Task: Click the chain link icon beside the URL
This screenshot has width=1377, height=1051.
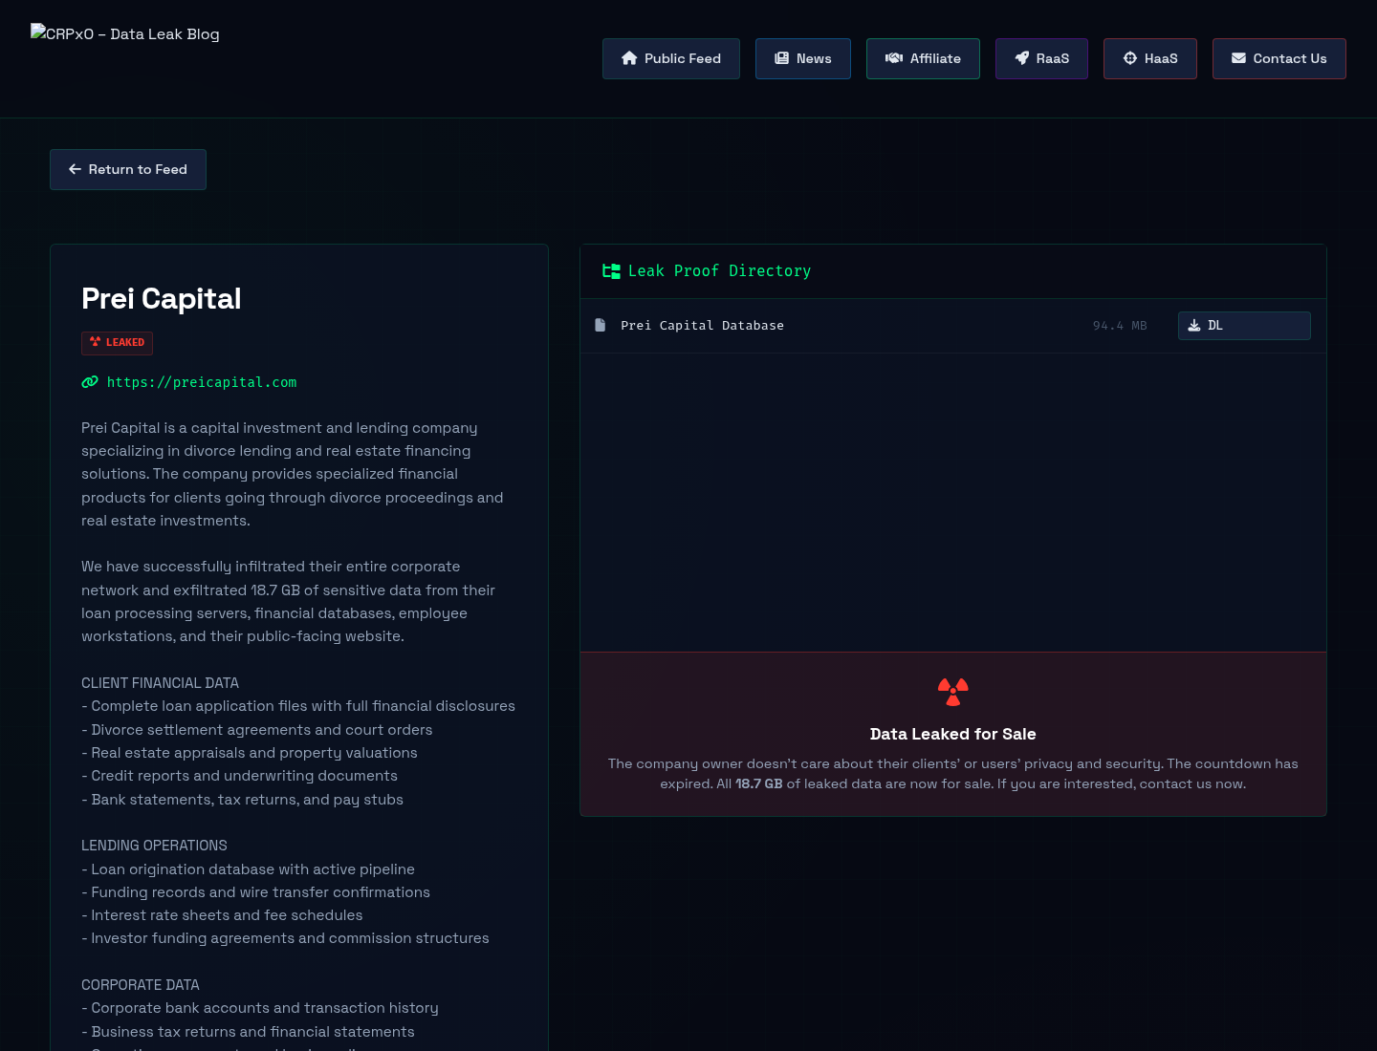Action: pyautogui.click(x=90, y=382)
